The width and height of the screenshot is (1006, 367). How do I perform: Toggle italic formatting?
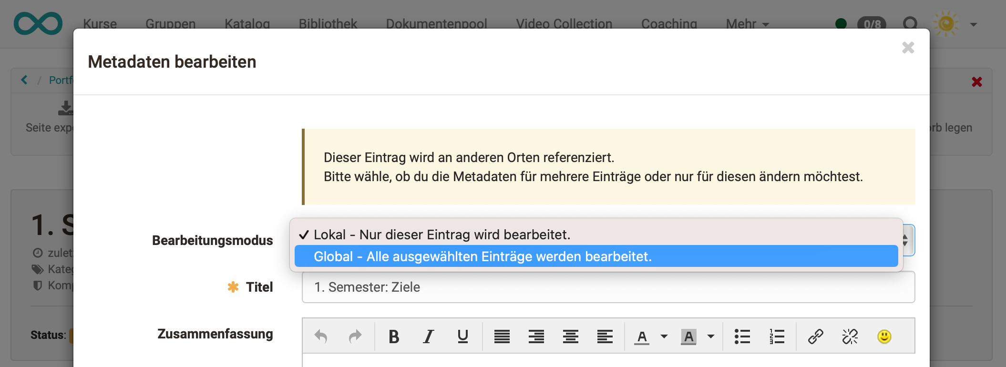click(x=428, y=336)
